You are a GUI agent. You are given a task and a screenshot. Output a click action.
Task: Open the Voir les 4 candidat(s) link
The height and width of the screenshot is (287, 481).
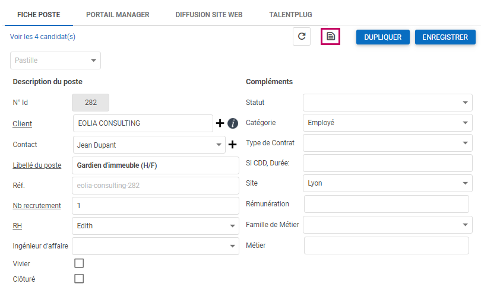click(x=43, y=37)
